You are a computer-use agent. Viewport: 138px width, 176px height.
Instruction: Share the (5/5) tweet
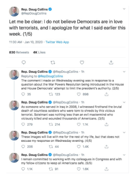(x=106, y=169)
